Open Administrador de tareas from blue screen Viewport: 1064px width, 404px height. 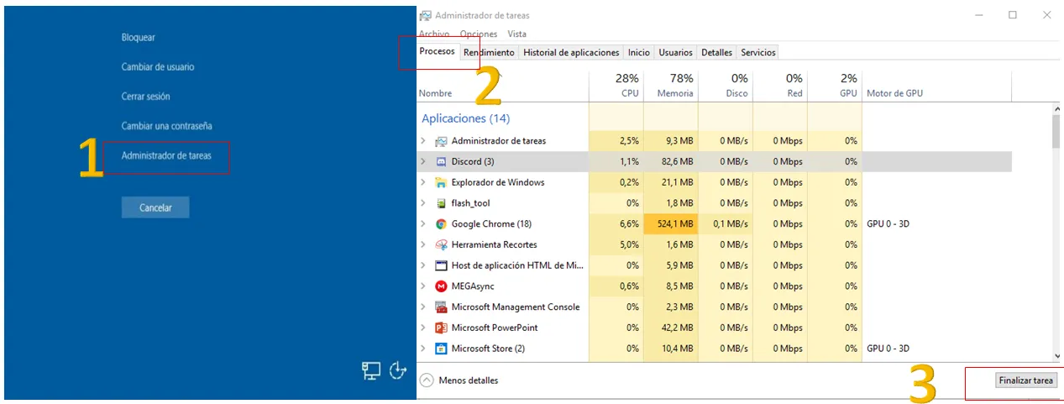[x=166, y=155]
